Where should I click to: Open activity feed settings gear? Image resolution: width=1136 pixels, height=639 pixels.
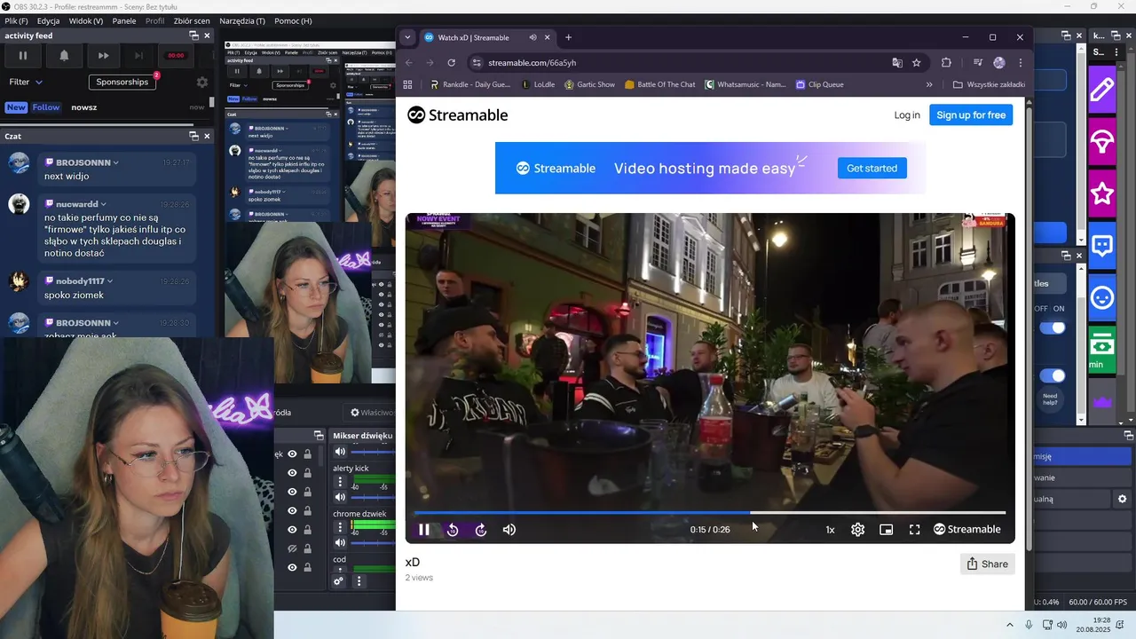[x=202, y=82]
